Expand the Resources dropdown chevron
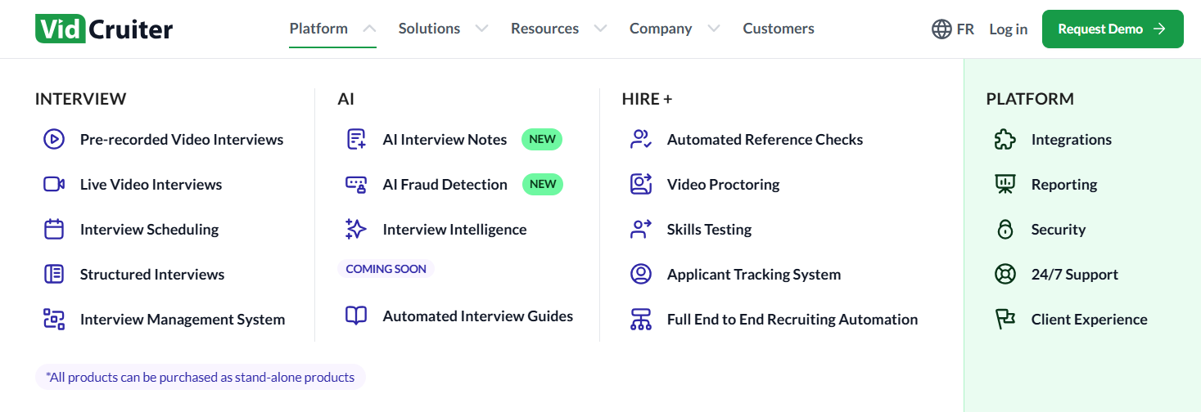Image resolution: width=1201 pixels, height=412 pixels. coord(600,29)
